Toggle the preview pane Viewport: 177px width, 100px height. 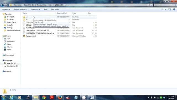click(170, 9)
